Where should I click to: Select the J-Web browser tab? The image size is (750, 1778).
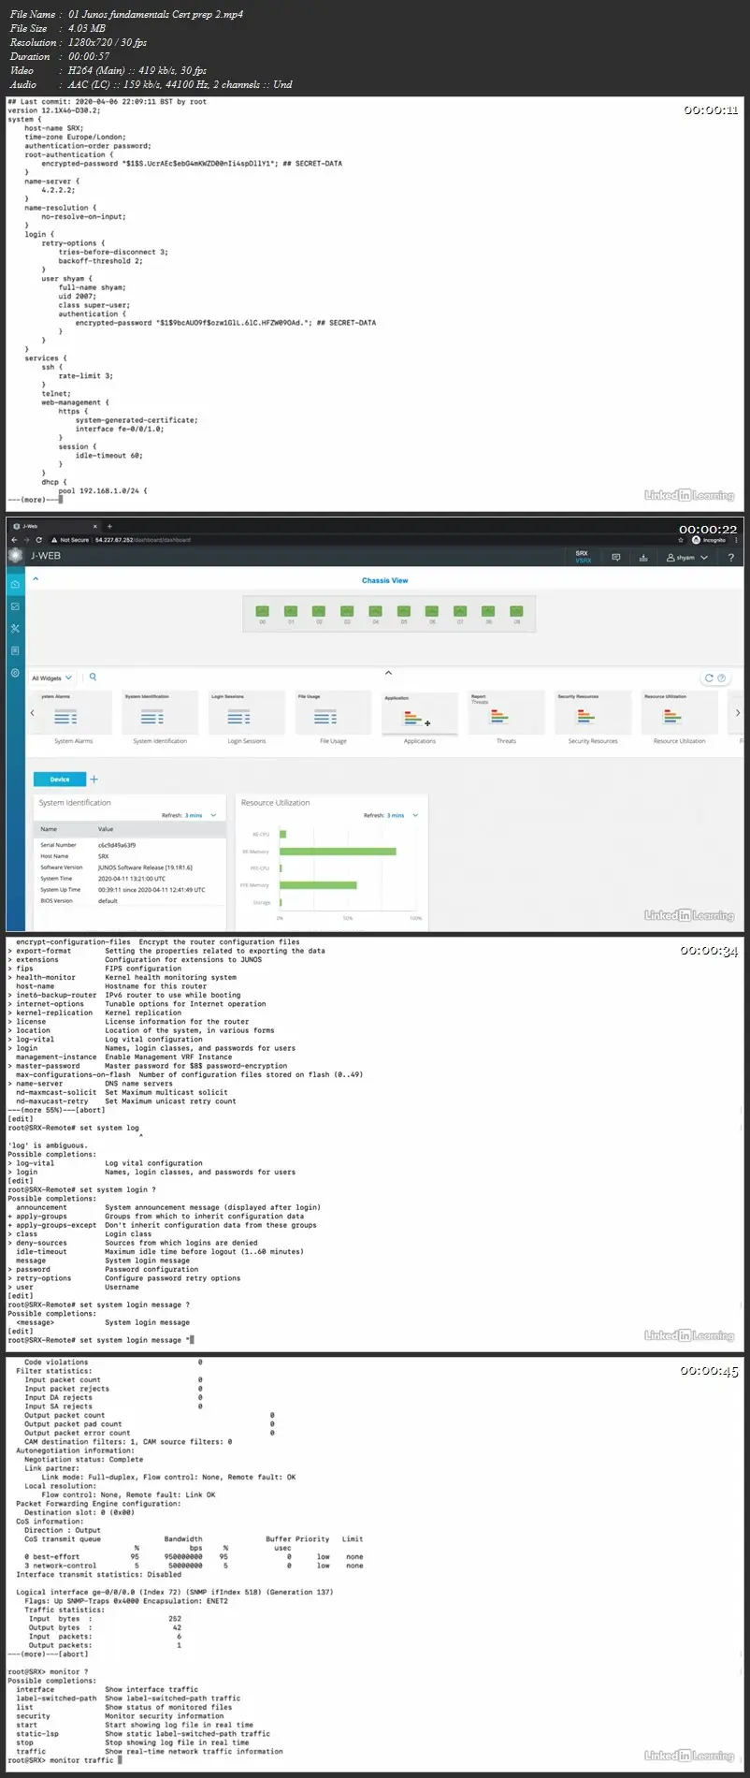pos(54,526)
